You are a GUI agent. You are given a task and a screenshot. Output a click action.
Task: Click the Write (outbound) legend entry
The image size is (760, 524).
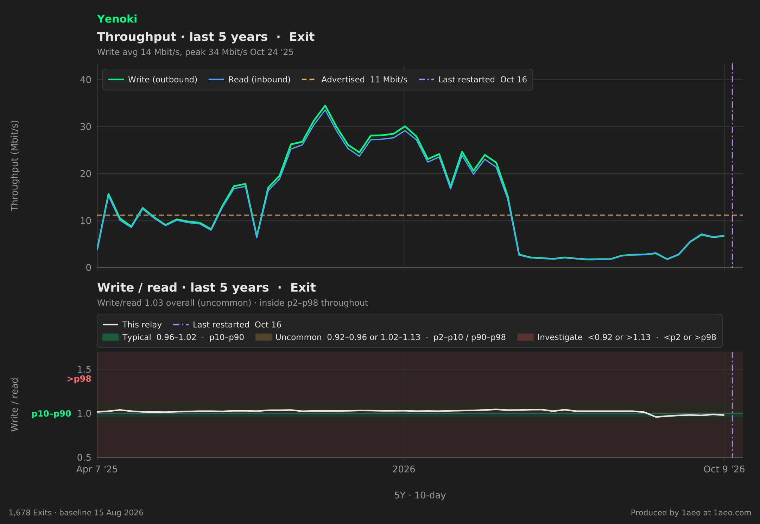pyautogui.click(x=153, y=80)
